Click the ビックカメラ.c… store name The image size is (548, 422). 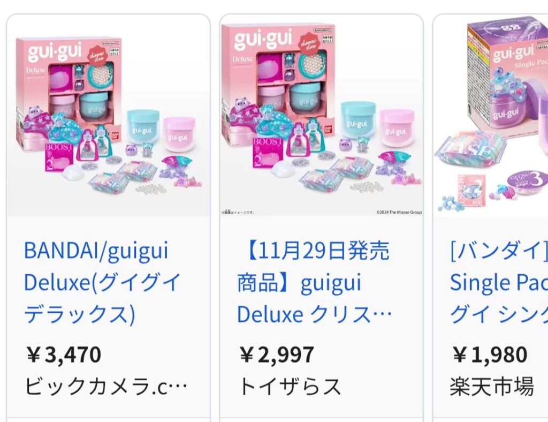106,386
